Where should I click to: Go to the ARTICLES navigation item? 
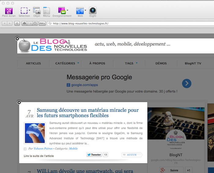click(33, 63)
